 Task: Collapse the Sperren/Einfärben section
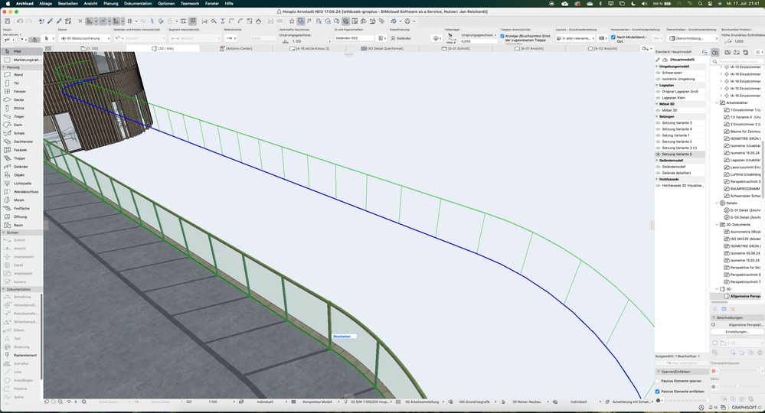click(x=659, y=372)
